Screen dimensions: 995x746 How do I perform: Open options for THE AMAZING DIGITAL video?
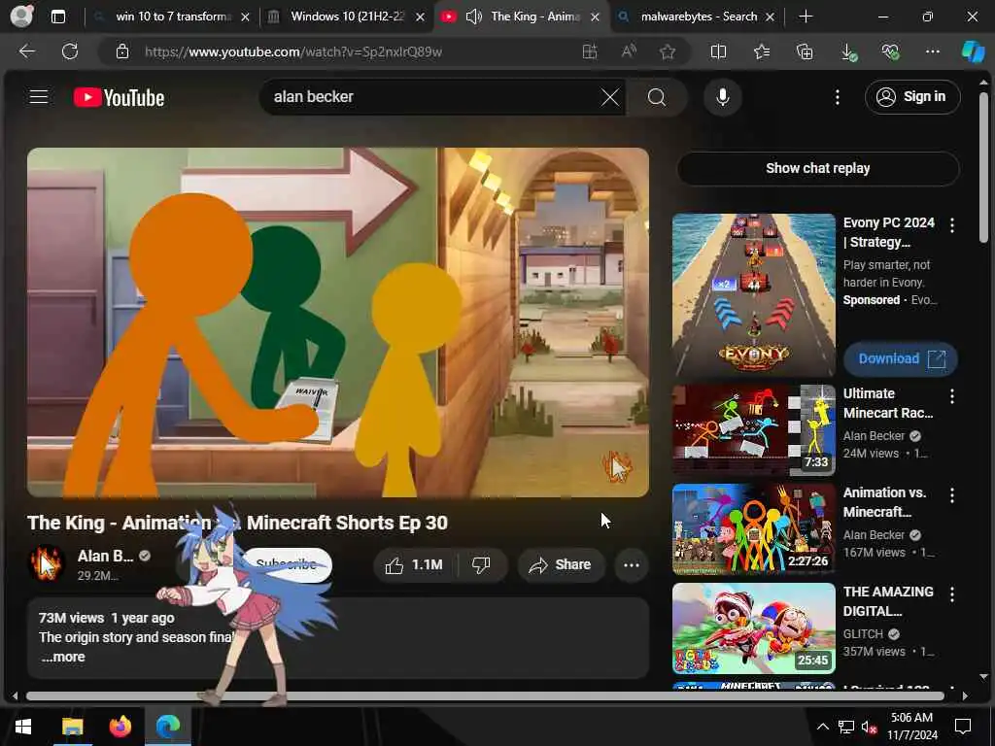[x=952, y=594]
